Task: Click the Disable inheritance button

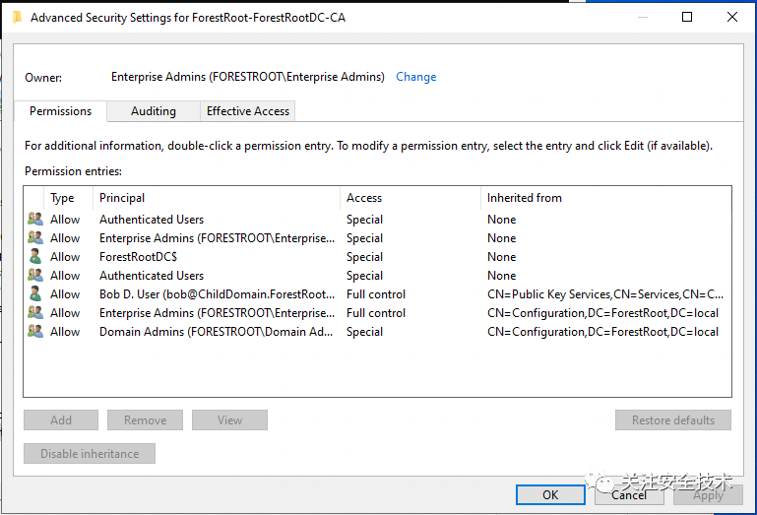Action: point(90,453)
